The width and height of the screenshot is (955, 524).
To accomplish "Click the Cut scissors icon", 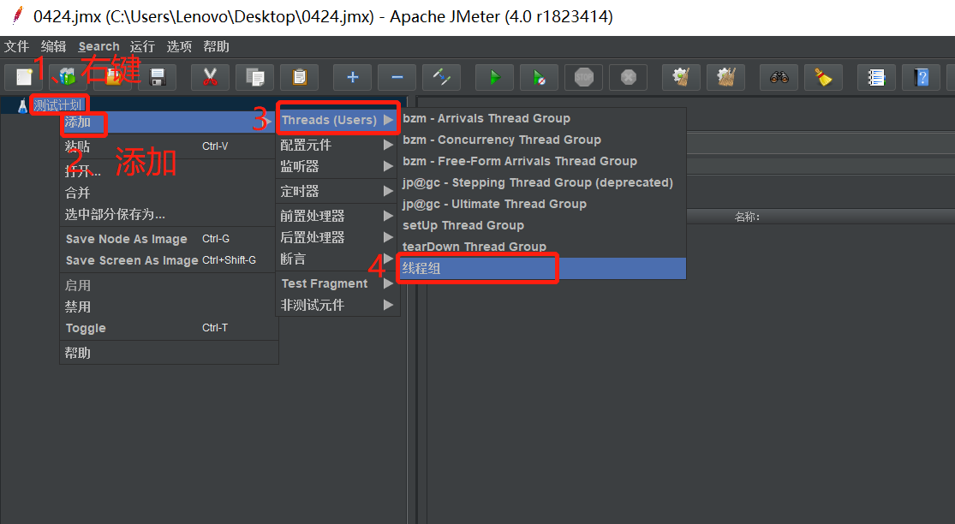I will coord(210,77).
